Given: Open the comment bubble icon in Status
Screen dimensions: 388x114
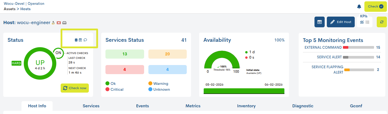Looking at the screenshot, I should tap(85, 40).
